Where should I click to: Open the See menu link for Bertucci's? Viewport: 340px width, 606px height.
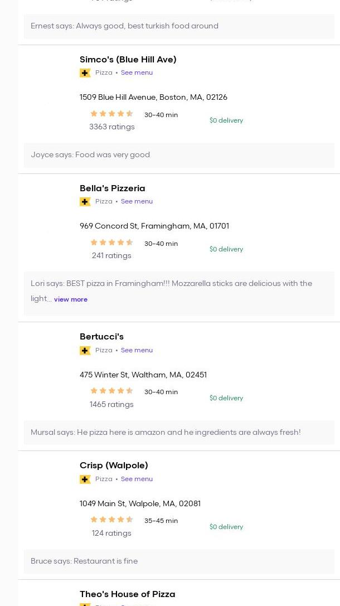pyautogui.click(x=137, y=350)
